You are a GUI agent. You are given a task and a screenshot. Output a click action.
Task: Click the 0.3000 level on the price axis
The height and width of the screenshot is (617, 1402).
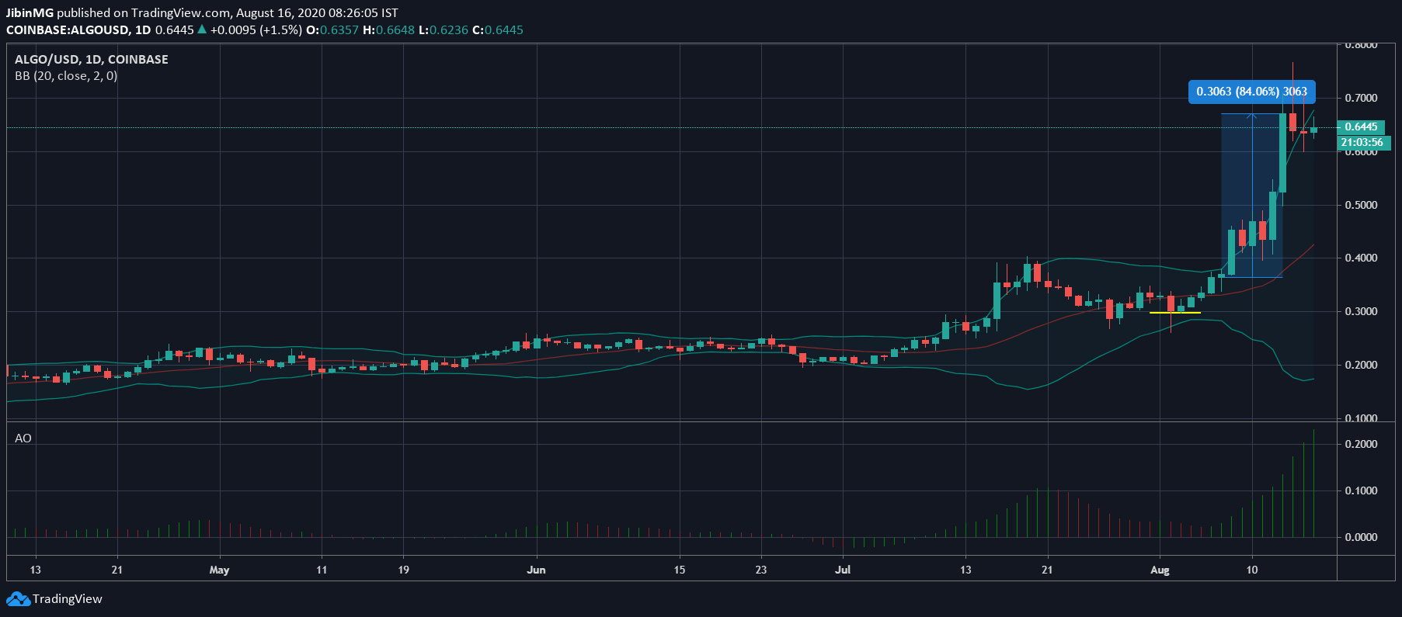[x=1361, y=311]
